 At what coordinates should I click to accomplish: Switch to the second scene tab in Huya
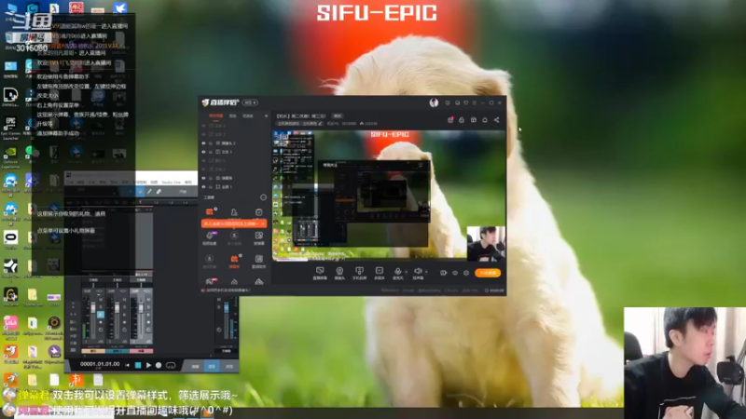(x=232, y=115)
